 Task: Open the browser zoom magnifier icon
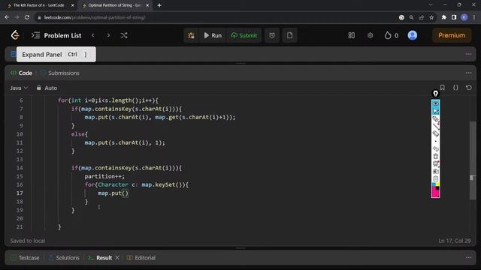click(x=411, y=17)
